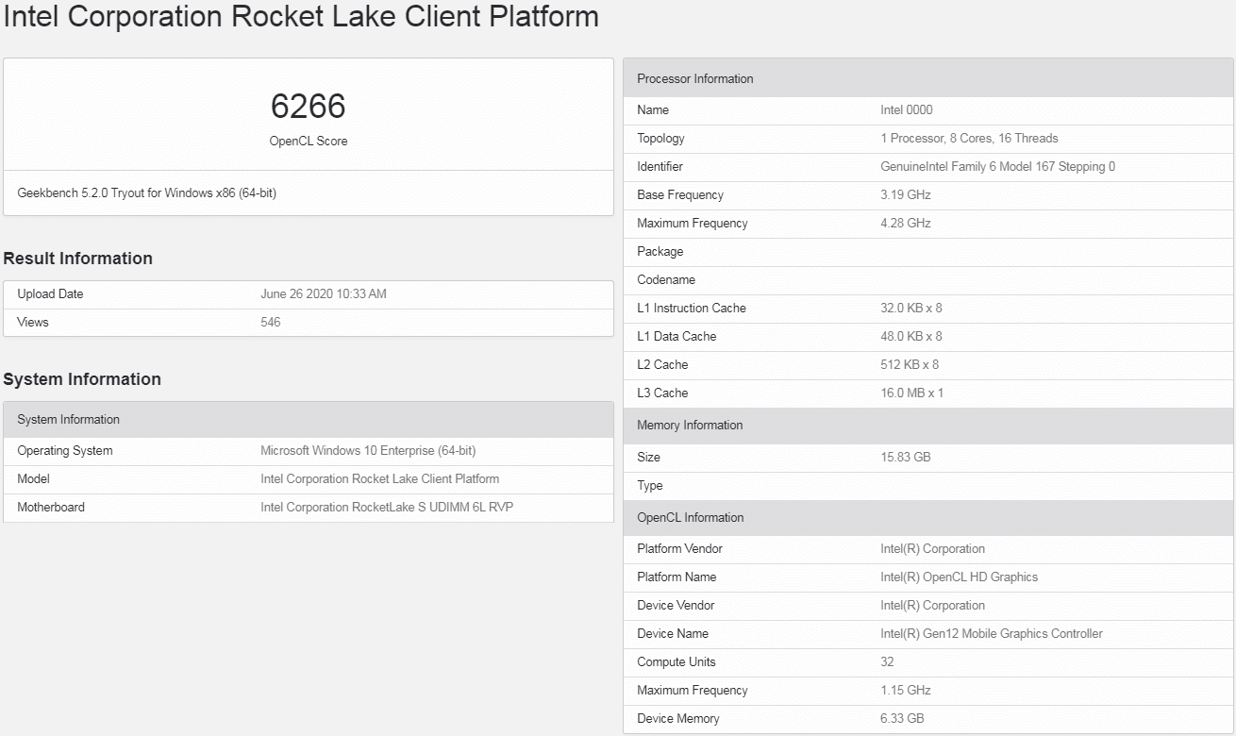Click the processor name 'Intel 0000'
This screenshot has height=736, width=1236.
[907, 110]
